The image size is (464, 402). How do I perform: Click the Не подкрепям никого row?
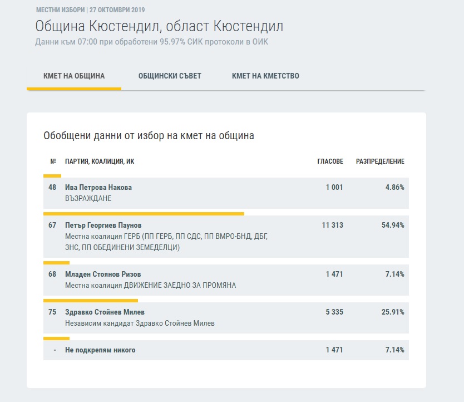pyautogui.click(x=226, y=350)
